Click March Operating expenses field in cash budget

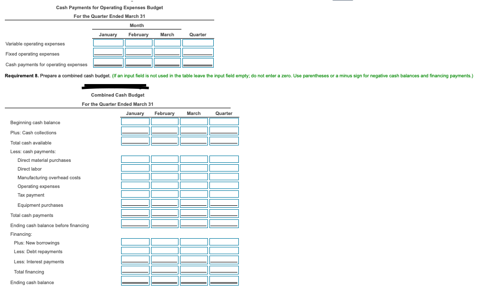(x=194, y=186)
